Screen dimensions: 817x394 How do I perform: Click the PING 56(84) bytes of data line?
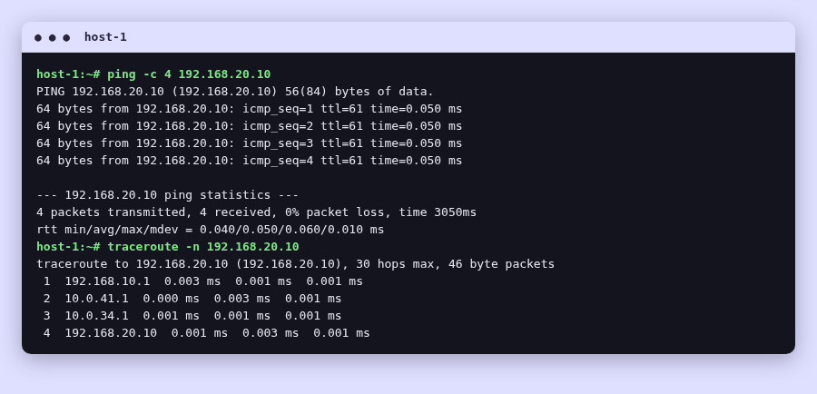coord(235,91)
